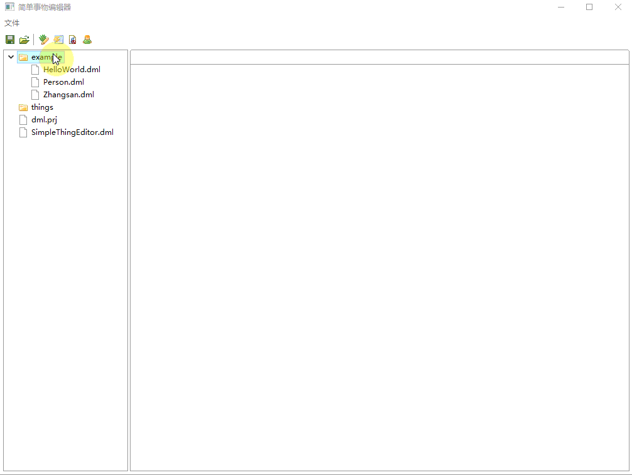
Task: Click the green floppy disk save icon
Action: click(x=10, y=40)
